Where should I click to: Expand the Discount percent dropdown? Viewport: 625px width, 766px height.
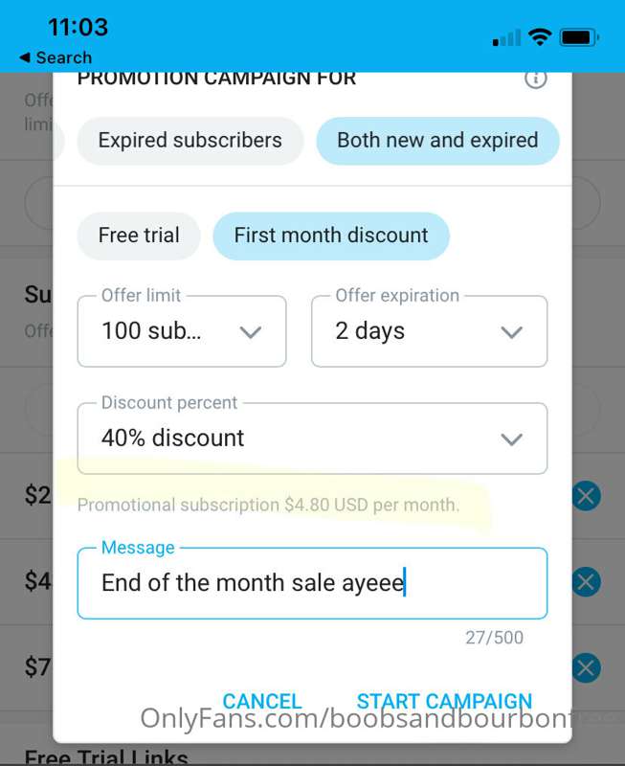point(312,439)
